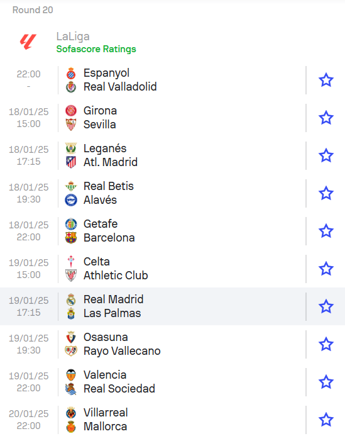Select the Athletic Club team name

click(116, 276)
